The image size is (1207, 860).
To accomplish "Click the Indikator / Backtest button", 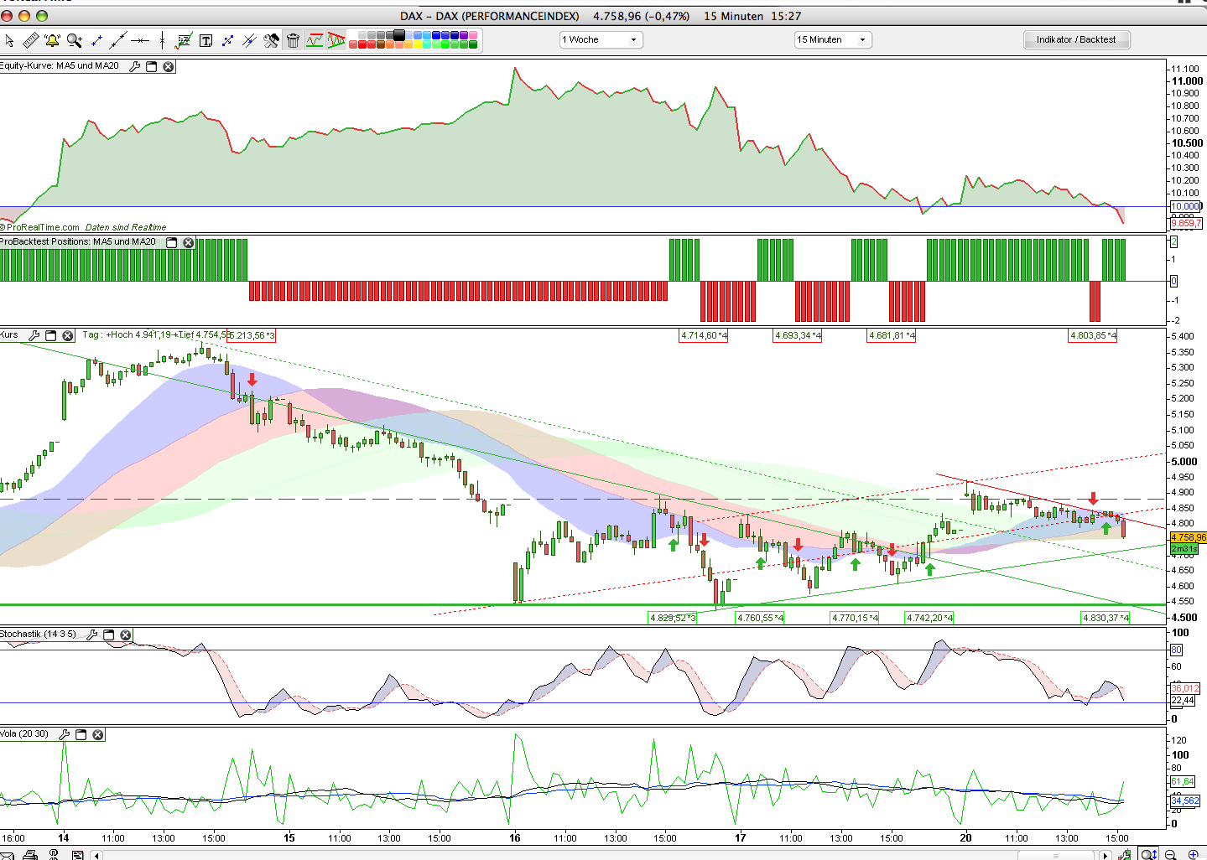I will tap(1076, 39).
